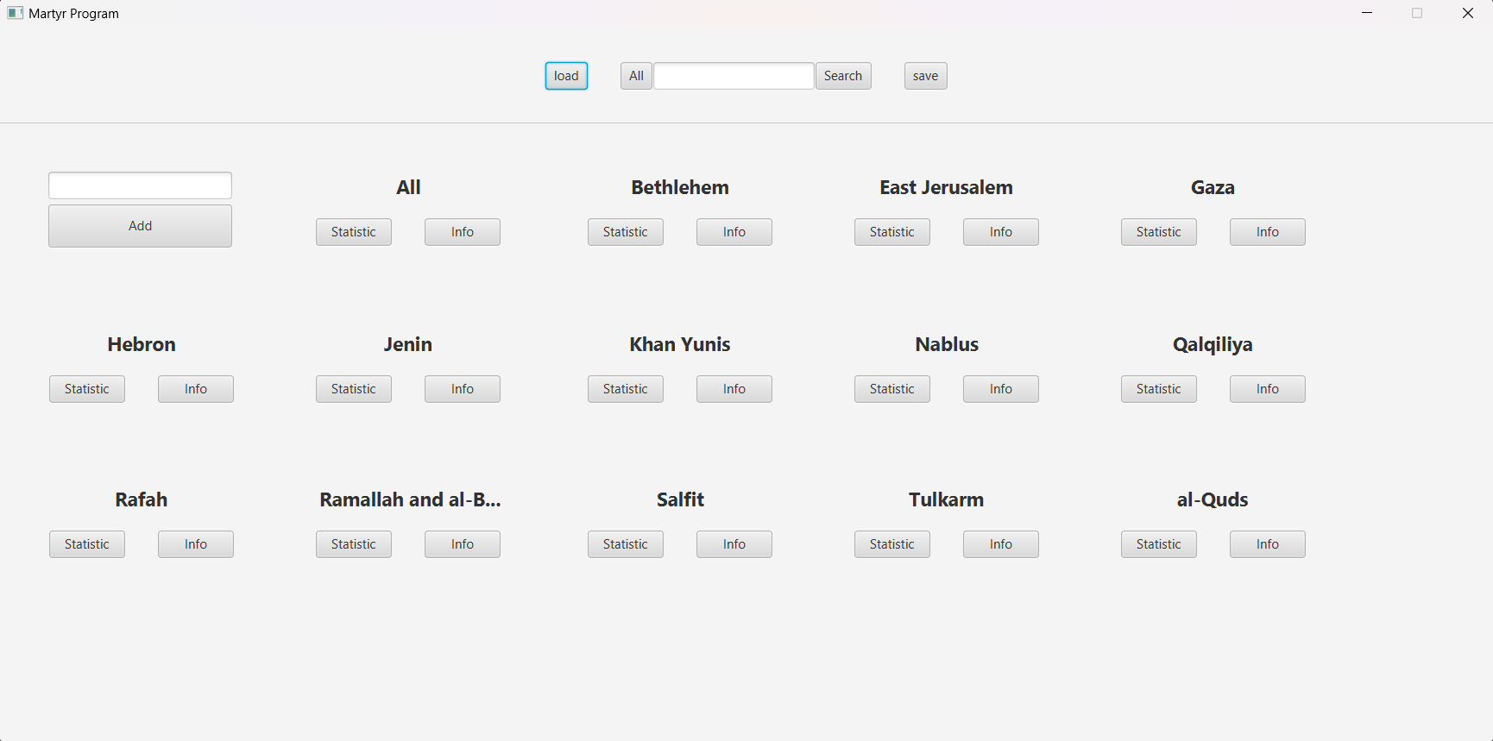Focus the input field above Add

(140, 185)
